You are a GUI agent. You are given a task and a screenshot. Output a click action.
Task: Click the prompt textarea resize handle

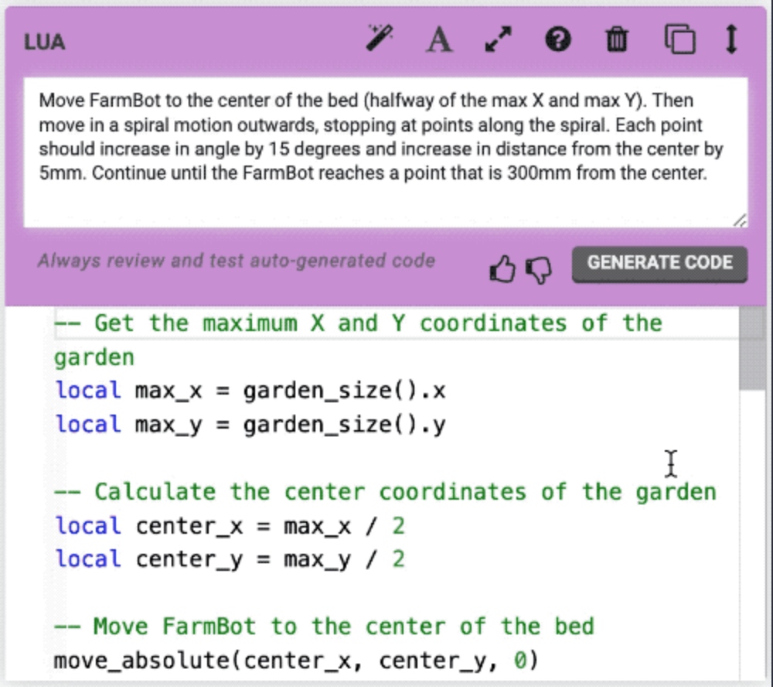[x=740, y=220]
